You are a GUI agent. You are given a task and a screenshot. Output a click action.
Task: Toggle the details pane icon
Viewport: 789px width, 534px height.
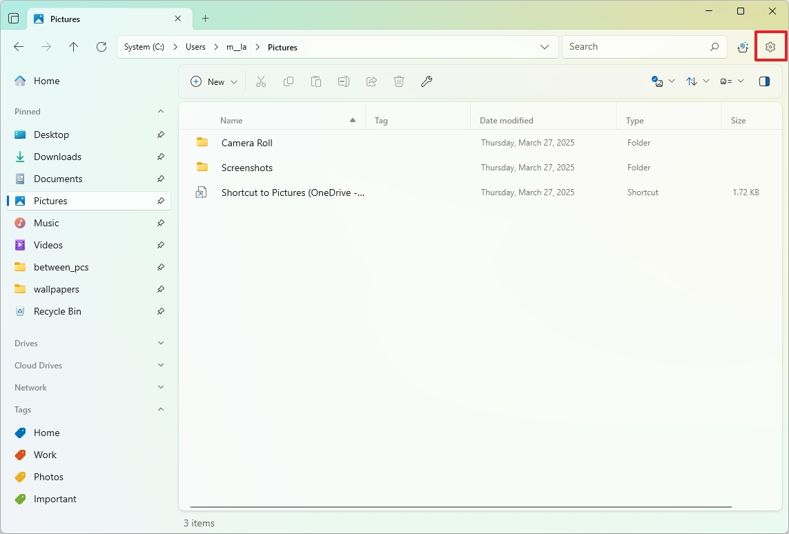[764, 81]
